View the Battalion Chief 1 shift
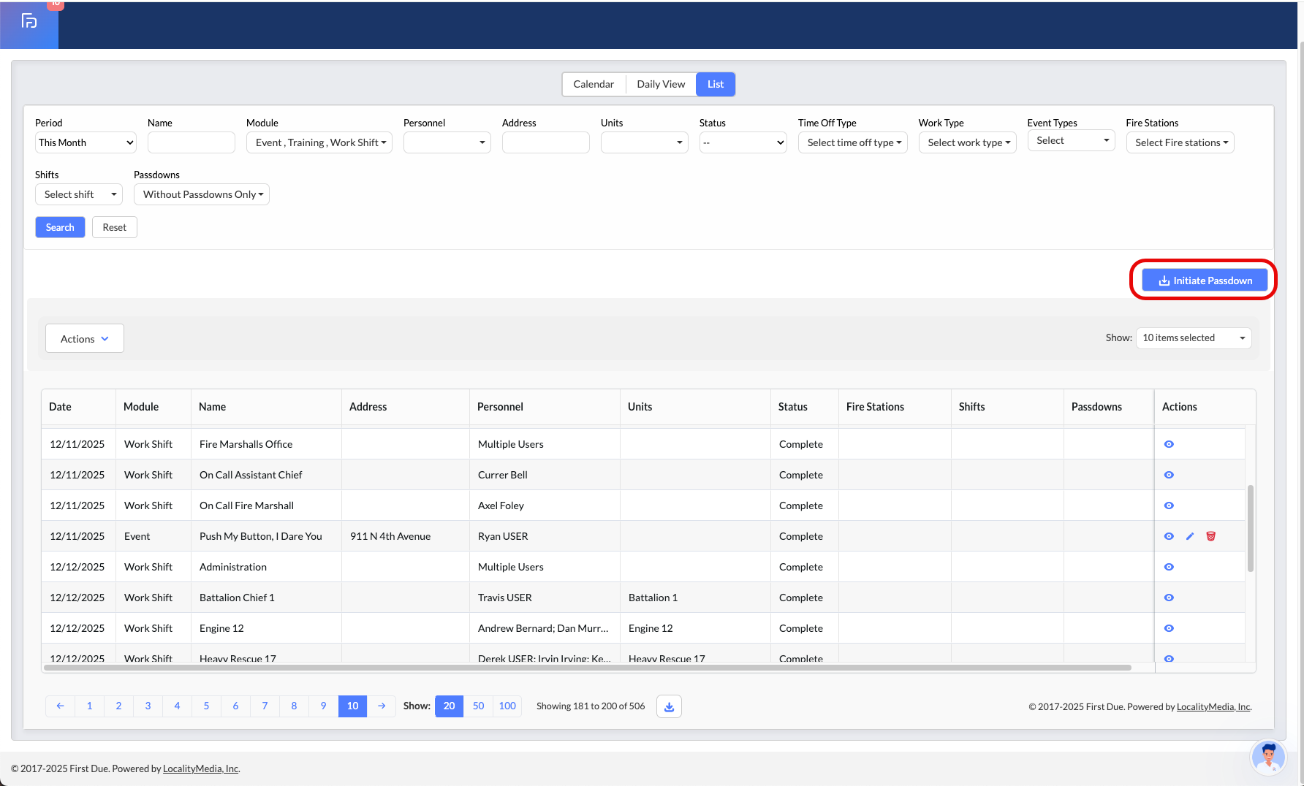The width and height of the screenshot is (1304, 786). (x=1169, y=598)
